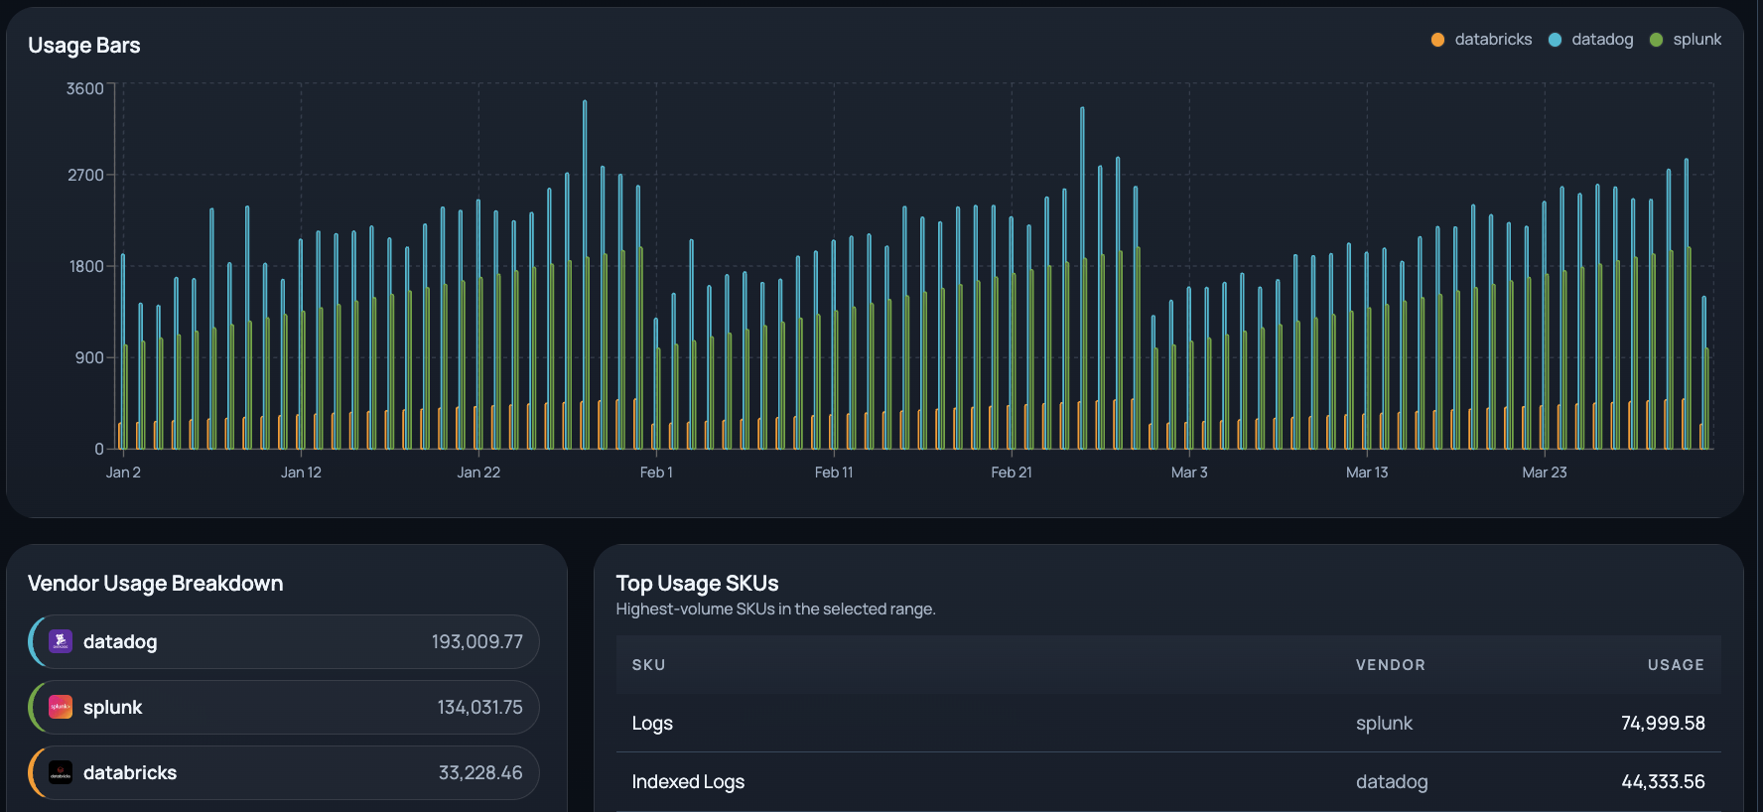Select the Indexed Logs SKU row
Screen dimensions: 1763x812
pyautogui.click(x=1168, y=781)
